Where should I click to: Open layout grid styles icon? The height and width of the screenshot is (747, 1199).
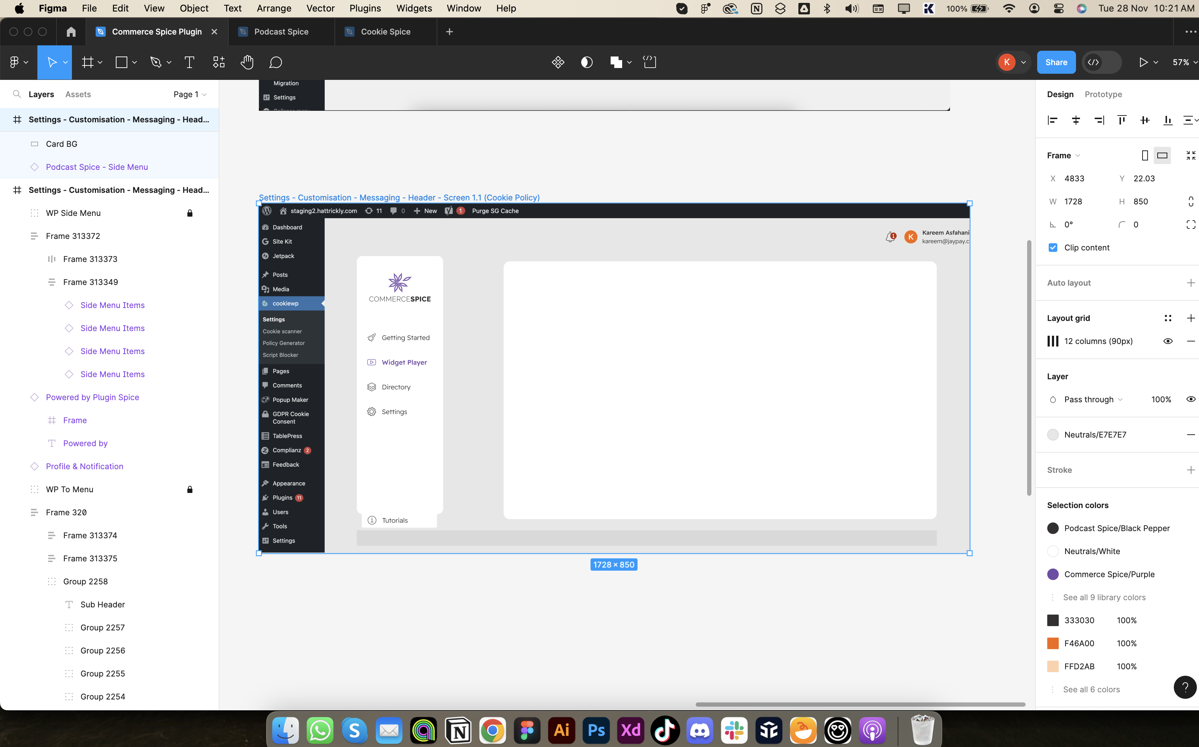click(1167, 318)
